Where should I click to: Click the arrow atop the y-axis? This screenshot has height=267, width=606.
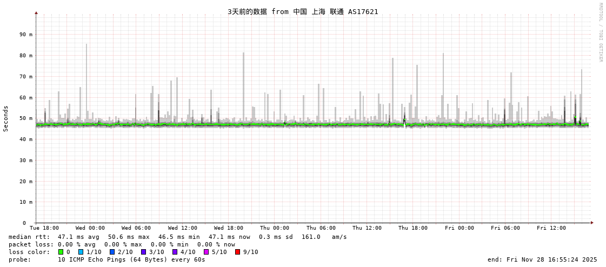click(x=36, y=12)
